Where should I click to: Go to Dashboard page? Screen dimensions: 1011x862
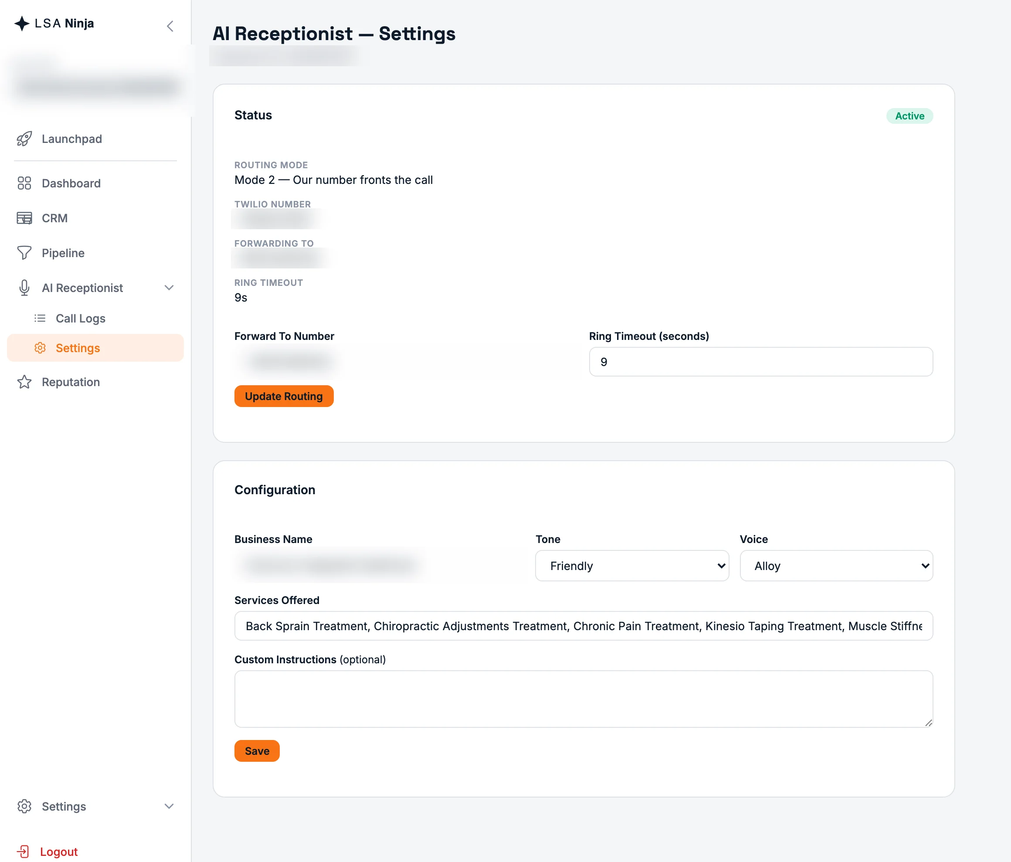coord(71,183)
